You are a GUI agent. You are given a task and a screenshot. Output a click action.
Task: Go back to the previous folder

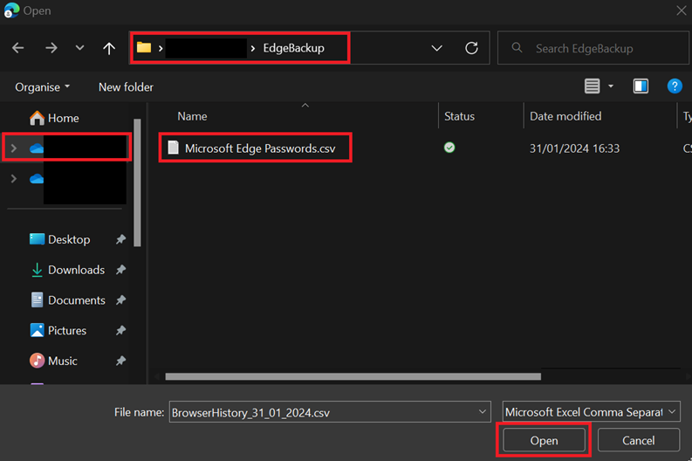tap(18, 49)
